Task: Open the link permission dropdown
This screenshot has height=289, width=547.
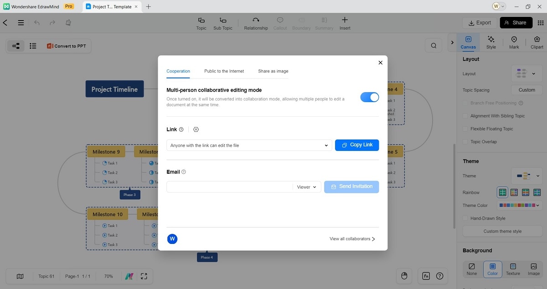Action: click(326, 145)
